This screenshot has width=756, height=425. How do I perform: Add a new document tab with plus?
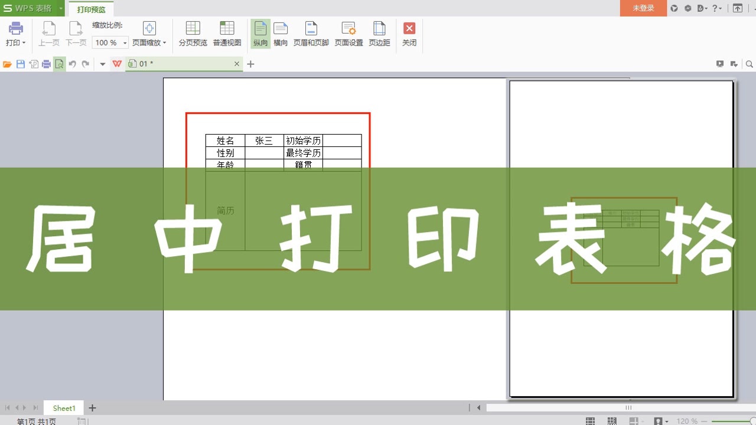250,64
